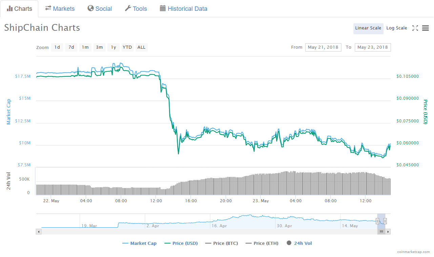
Task: Toggle Price (ETH) series in legend
Action: tap(262, 243)
